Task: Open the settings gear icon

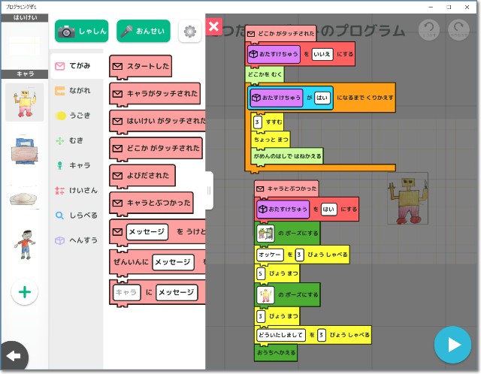Action: pyautogui.click(x=189, y=32)
